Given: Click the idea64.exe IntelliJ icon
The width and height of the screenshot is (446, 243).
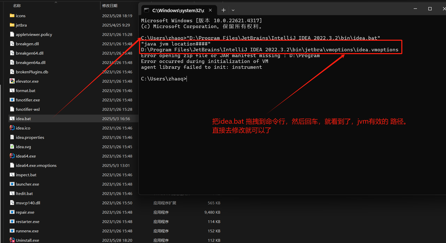Looking at the screenshot, I should pos(12,156).
